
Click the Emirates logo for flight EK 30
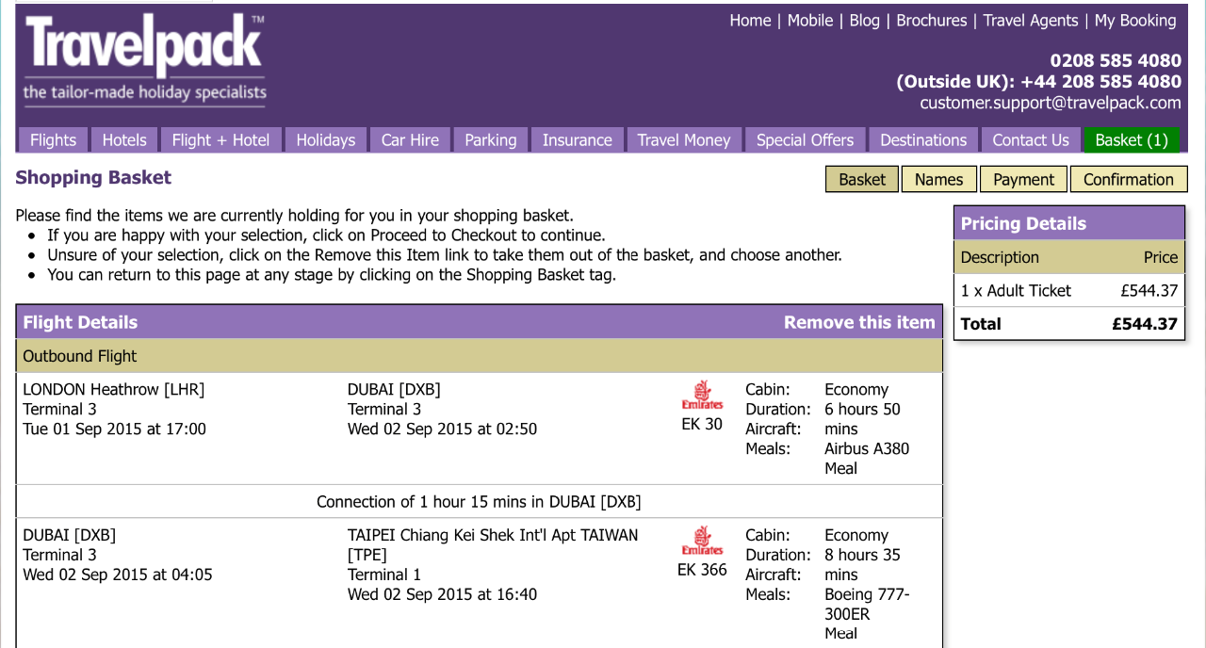pyautogui.click(x=702, y=396)
